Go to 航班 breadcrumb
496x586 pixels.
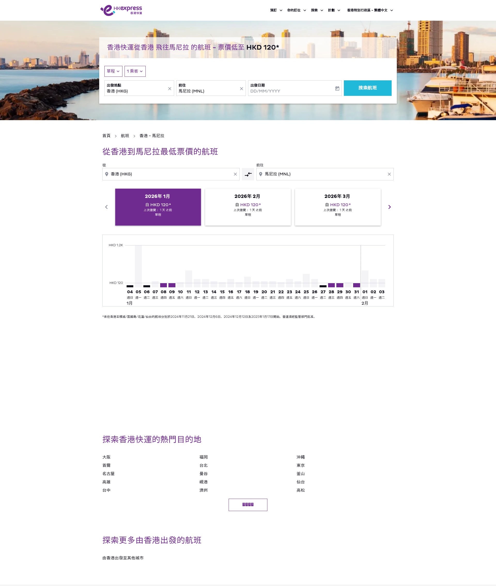pyautogui.click(x=125, y=136)
